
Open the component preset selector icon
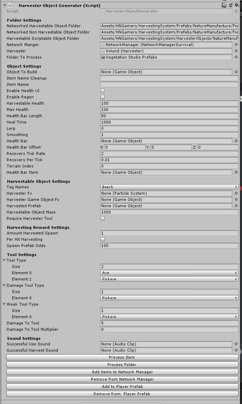231,5
